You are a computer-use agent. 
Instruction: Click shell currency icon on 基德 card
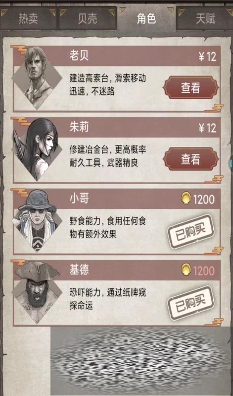tap(186, 270)
